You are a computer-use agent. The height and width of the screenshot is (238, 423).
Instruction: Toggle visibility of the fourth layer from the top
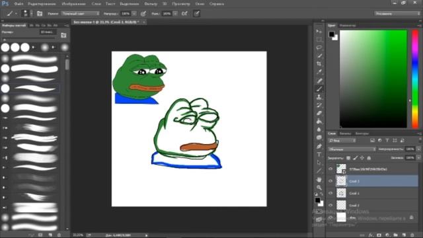click(x=330, y=205)
